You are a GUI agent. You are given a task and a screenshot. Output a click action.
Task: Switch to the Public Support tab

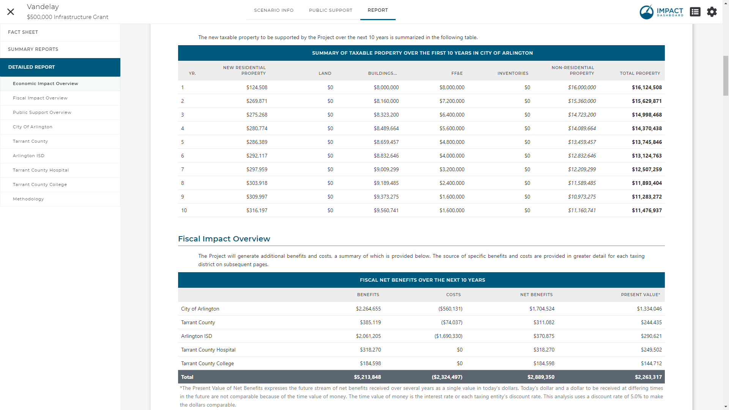pos(330,10)
